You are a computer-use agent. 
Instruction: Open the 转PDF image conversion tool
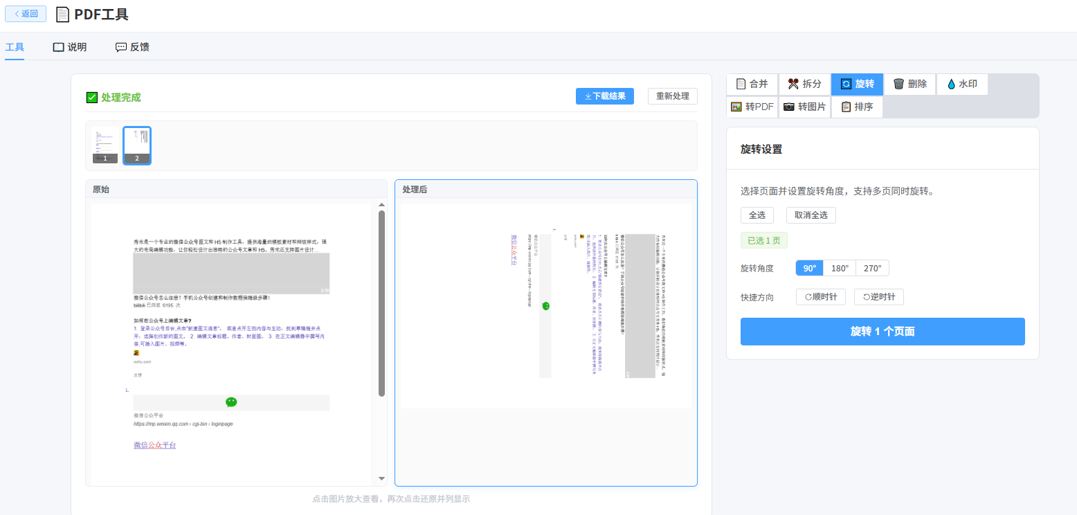[x=752, y=107]
